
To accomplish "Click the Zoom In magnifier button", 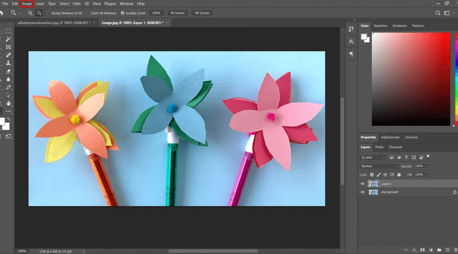I will pyautogui.click(x=30, y=13).
